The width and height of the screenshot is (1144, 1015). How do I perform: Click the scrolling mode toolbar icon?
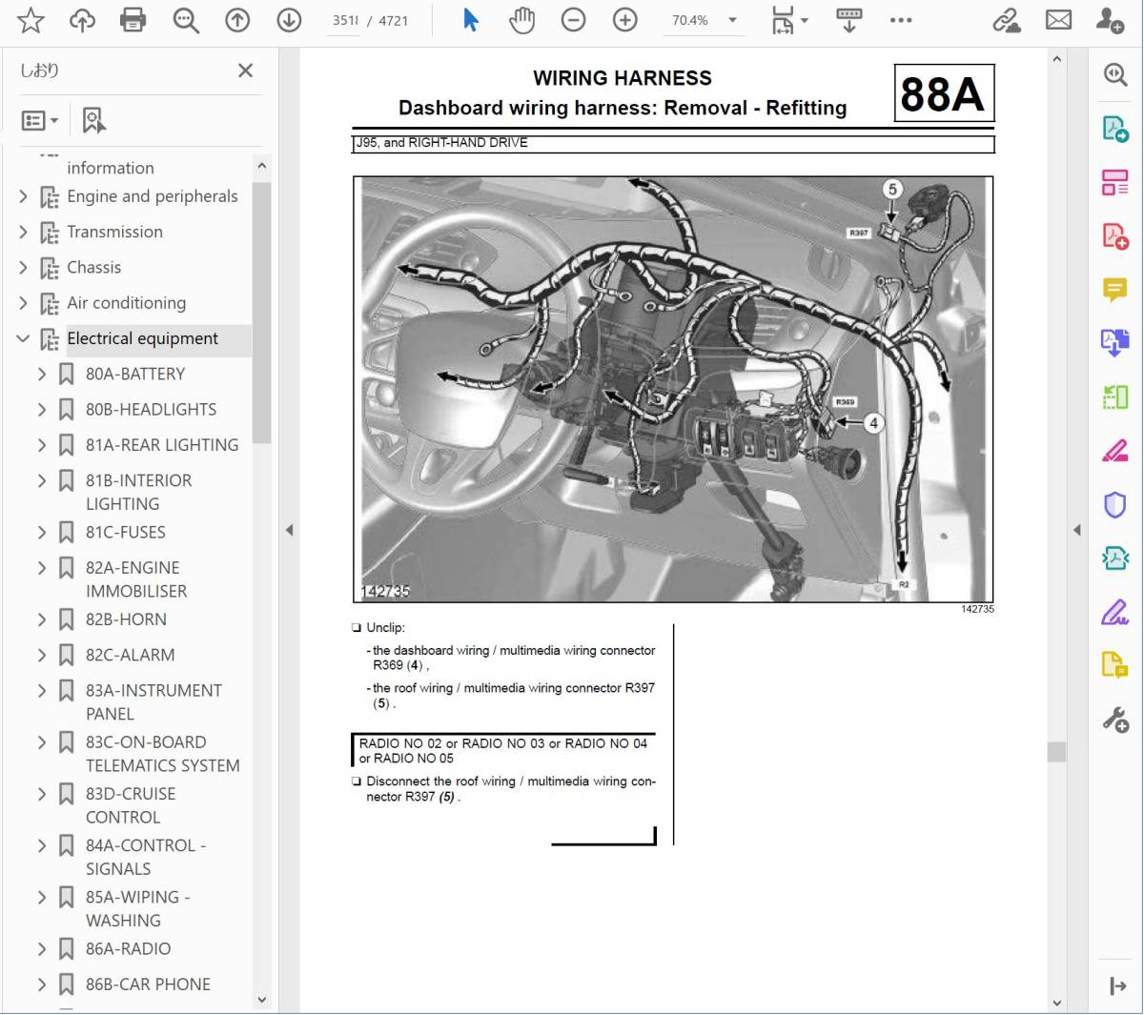[848, 20]
